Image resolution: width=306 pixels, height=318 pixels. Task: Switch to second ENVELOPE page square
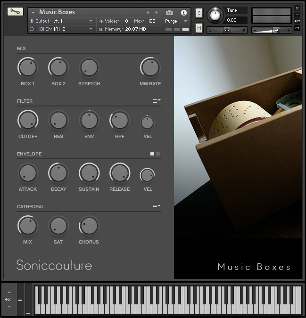tap(158, 154)
